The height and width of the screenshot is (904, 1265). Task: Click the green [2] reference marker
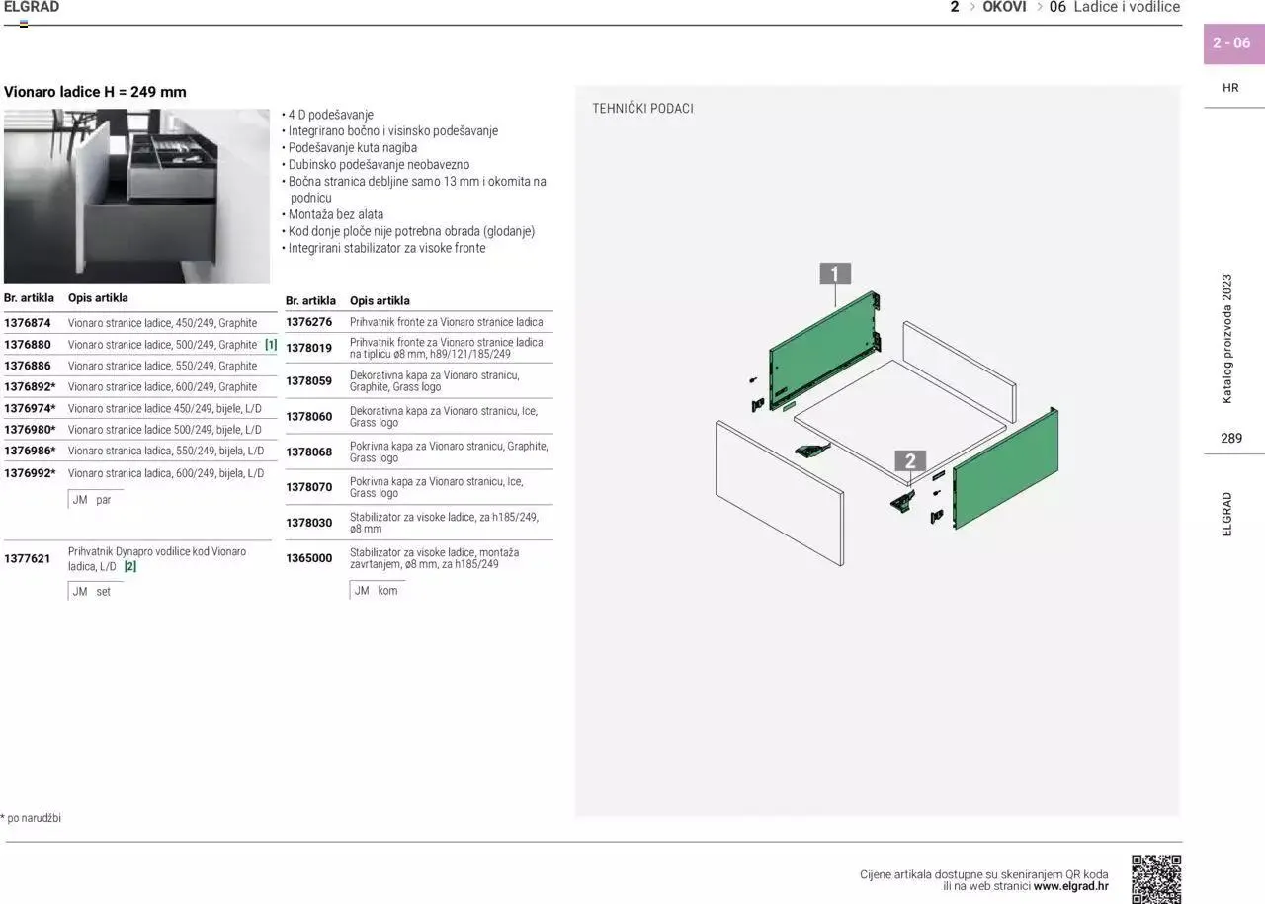(130, 567)
